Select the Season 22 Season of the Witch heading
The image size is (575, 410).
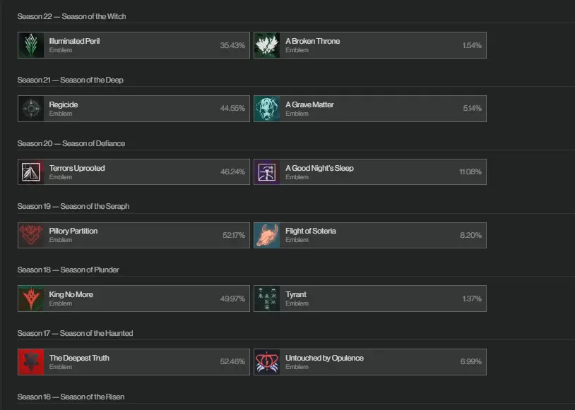[x=72, y=16]
